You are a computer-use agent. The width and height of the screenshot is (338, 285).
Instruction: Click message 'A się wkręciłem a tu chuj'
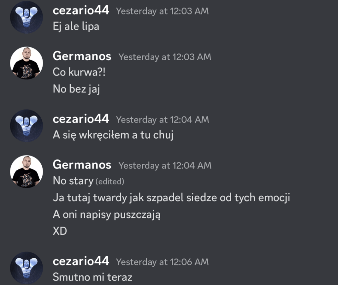(x=113, y=135)
